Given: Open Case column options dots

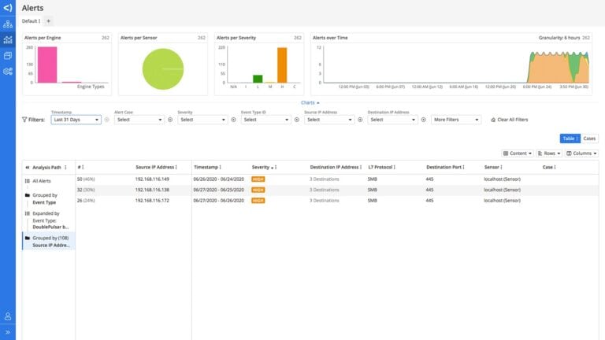Looking at the screenshot, I should (x=555, y=168).
